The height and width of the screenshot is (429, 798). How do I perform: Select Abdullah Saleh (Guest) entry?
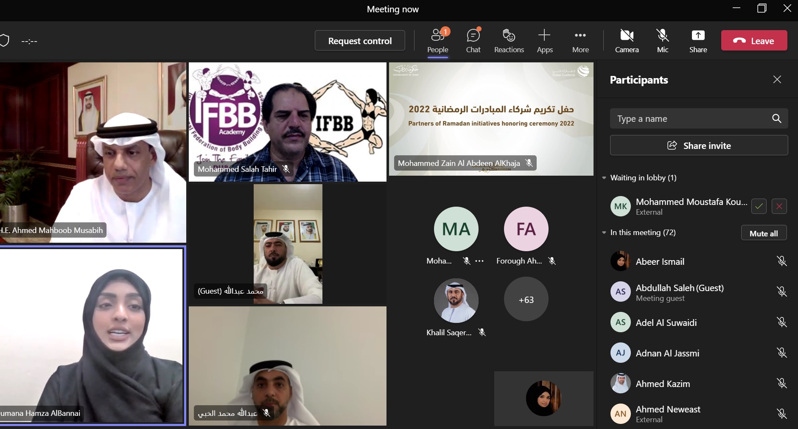pyautogui.click(x=698, y=292)
